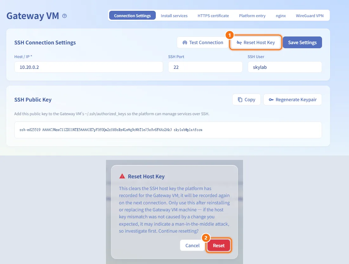
Task: Focus the SSH Port field
Action: 205,67
